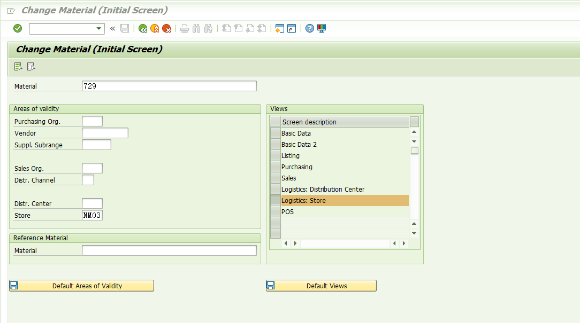Toggle the Sales row selector
The image size is (580, 323).
pyautogui.click(x=276, y=178)
